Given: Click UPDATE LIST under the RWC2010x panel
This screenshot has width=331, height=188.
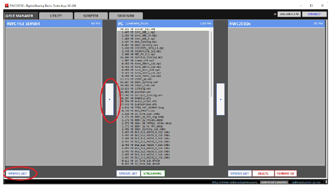Looking at the screenshot, I should click(240, 173).
